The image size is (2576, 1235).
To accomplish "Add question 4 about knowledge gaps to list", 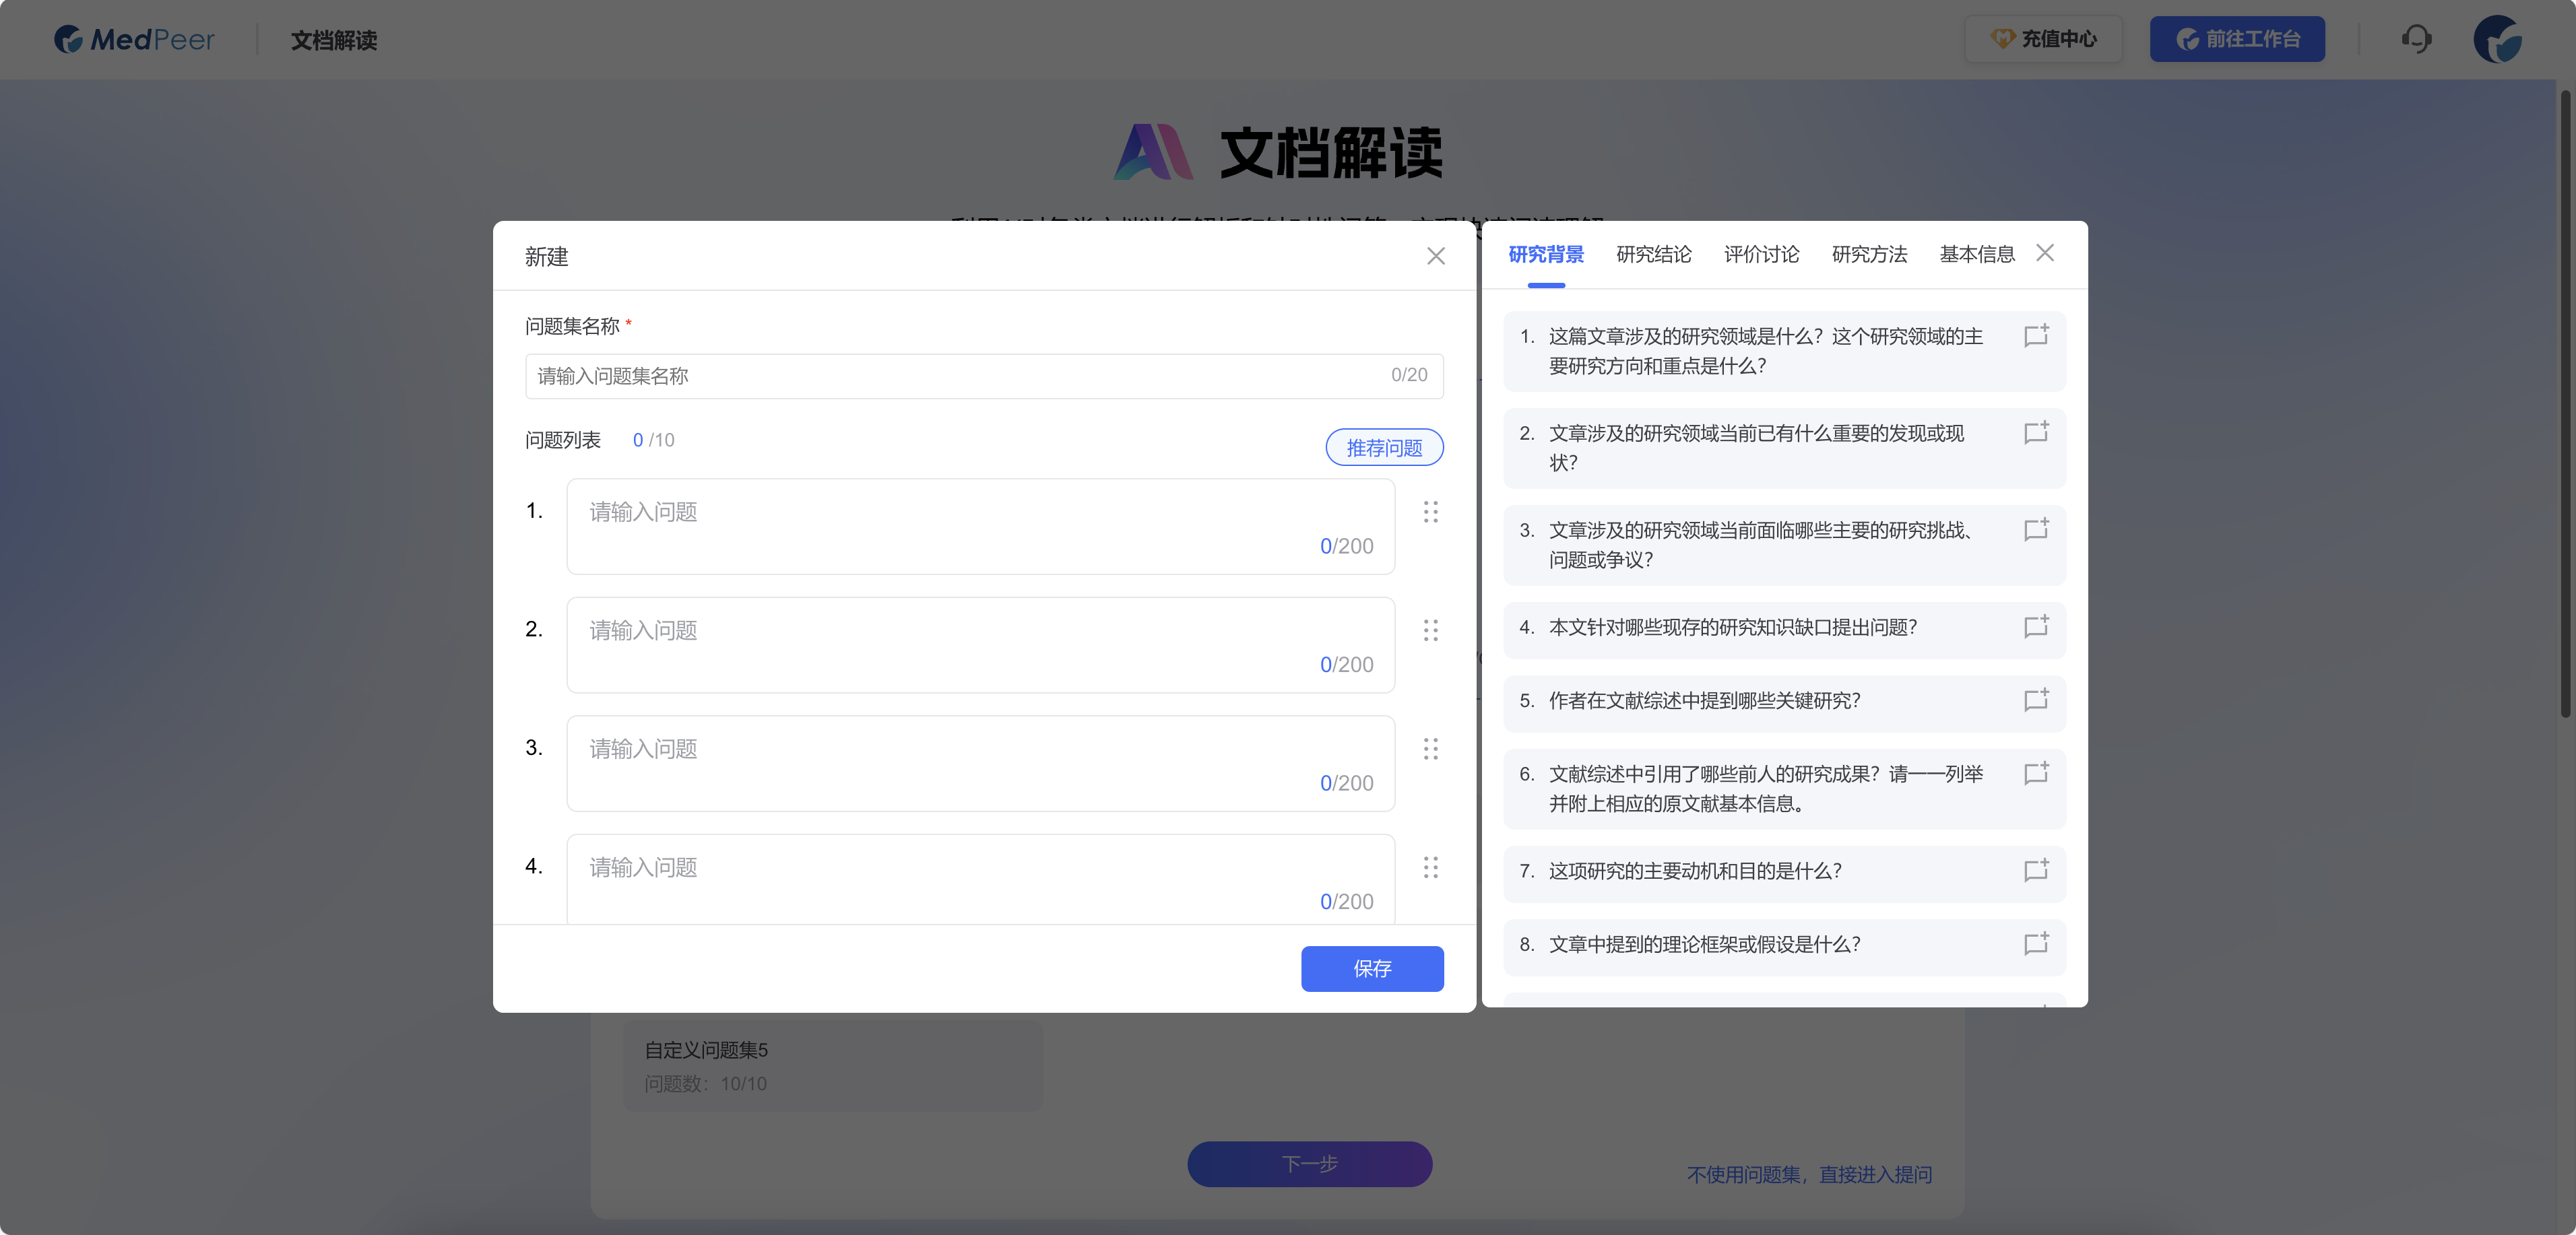I will [2037, 629].
